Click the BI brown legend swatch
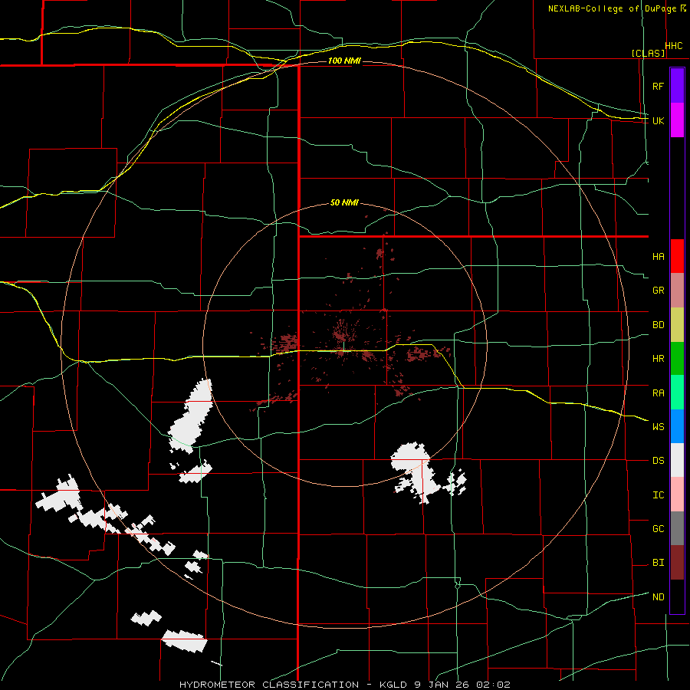Screen dimensions: 690x690 677,563
